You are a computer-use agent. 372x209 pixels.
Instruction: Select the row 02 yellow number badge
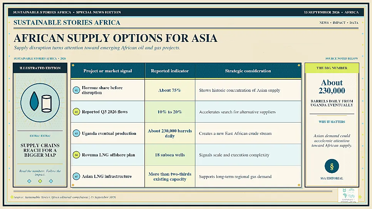[x=76, y=112]
